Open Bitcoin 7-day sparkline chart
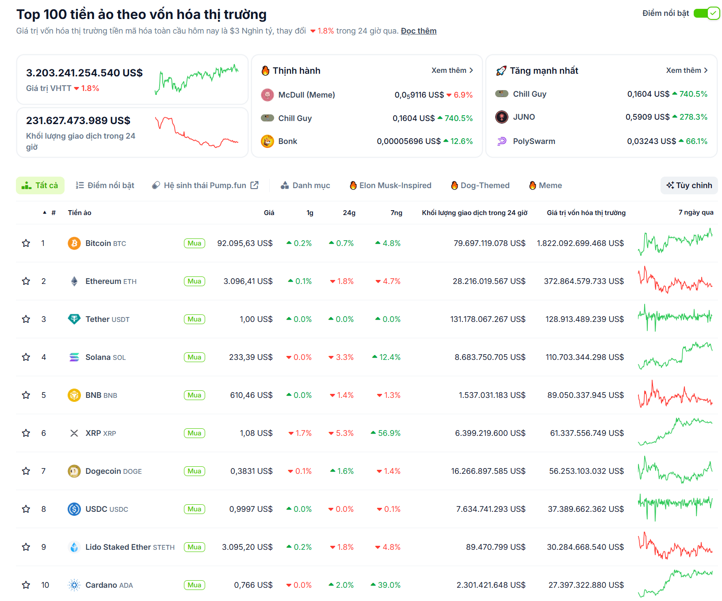The width and height of the screenshot is (722, 601). [x=675, y=242]
